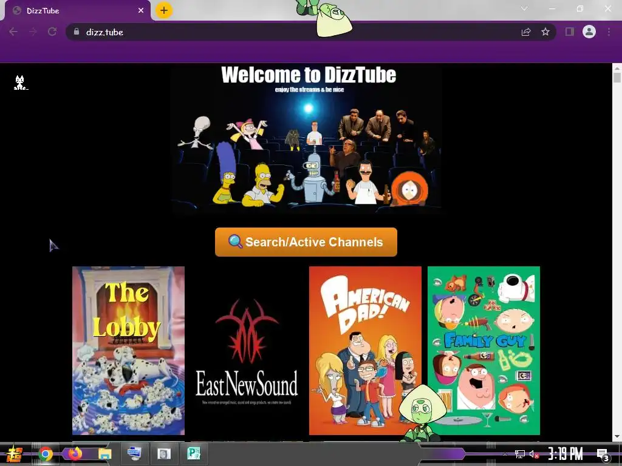Open the photo viewer taskbar app
The image size is (622, 466).
164,454
